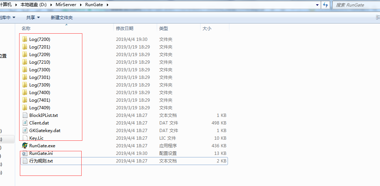Image resolution: width=380 pixels, height=186 pixels.
Task: Expand the 共享 dropdown menu
Action: [x=33, y=17]
